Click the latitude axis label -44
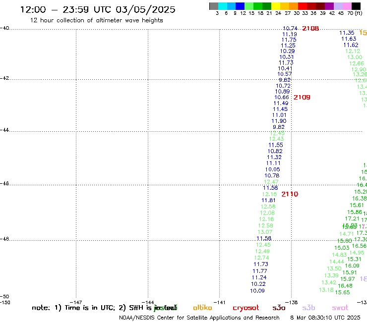This screenshot has width=367, height=322. (x=4, y=130)
